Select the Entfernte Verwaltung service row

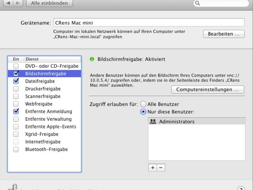pyautogui.click(x=44, y=119)
